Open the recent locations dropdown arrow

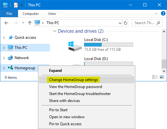coord(23,23)
